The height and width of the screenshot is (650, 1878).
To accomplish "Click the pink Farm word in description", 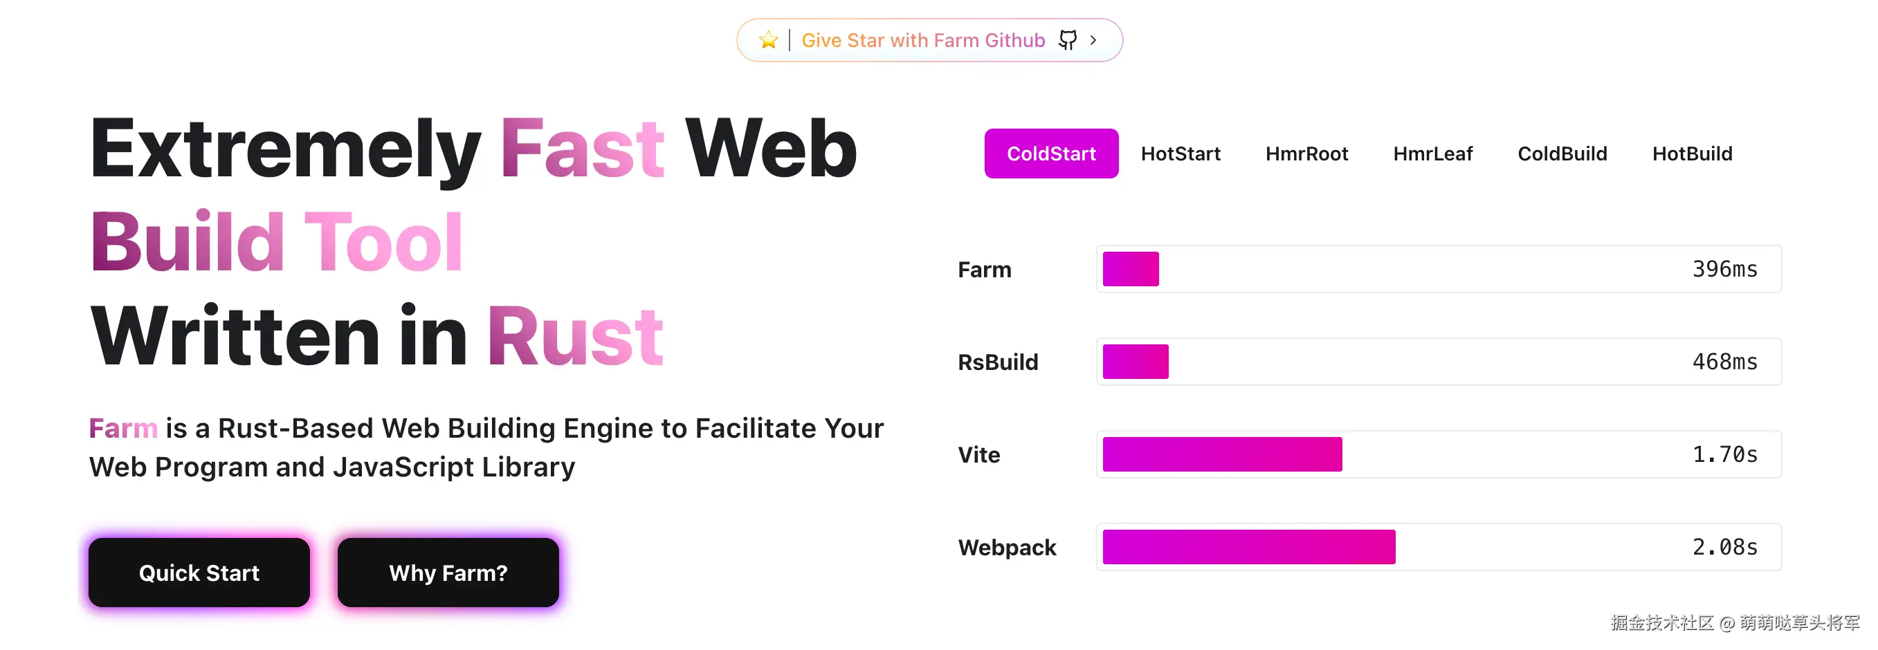I will click(123, 429).
